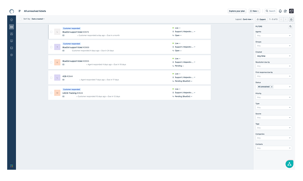Open the Resolution due by dropdown
The height and width of the screenshot is (181, 303).
point(273,66)
